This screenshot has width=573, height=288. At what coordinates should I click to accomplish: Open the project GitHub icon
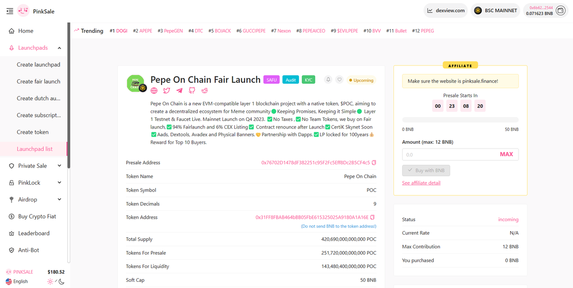pos(192,90)
